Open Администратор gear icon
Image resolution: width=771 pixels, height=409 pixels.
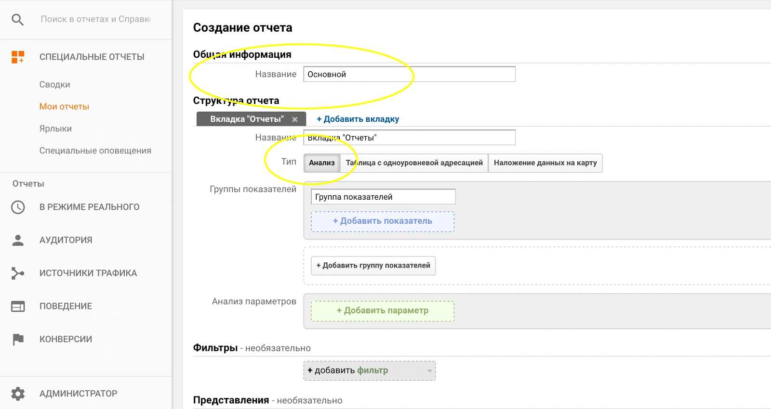[x=18, y=394]
